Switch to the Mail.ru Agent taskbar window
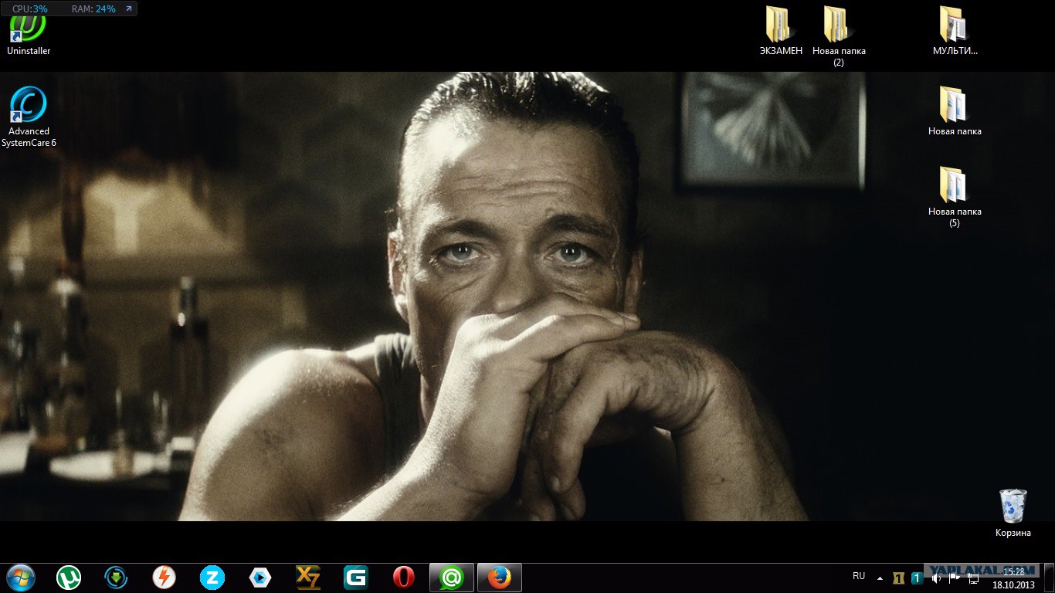The width and height of the screenshot is (1055, 593). (452, 577)
